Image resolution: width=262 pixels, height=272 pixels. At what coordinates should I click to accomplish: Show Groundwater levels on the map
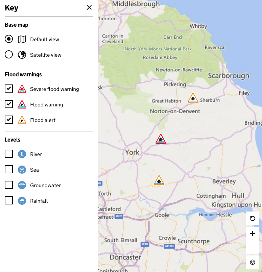pos(9,185)
